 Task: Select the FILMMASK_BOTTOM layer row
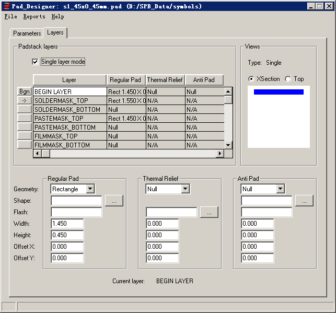pos(70,145)
